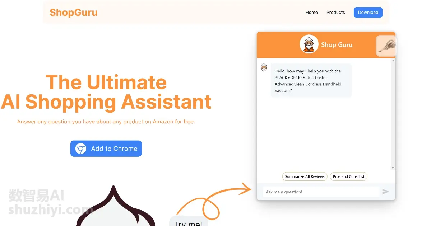Click the send message arrow icon

385,192
